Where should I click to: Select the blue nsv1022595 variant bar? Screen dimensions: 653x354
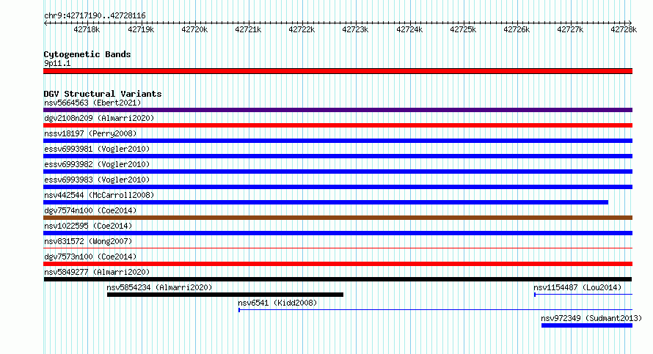click(338, 233)
